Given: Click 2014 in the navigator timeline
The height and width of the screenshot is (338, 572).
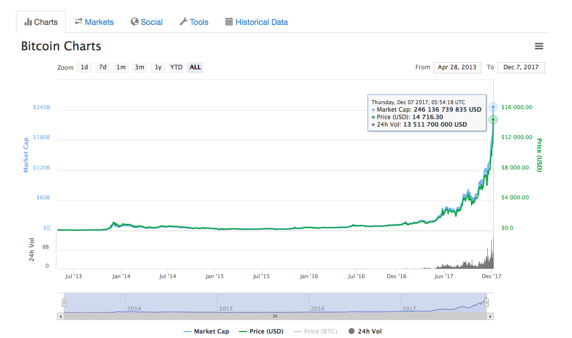Looking at the screenshot, I should (x=134, y=309).
